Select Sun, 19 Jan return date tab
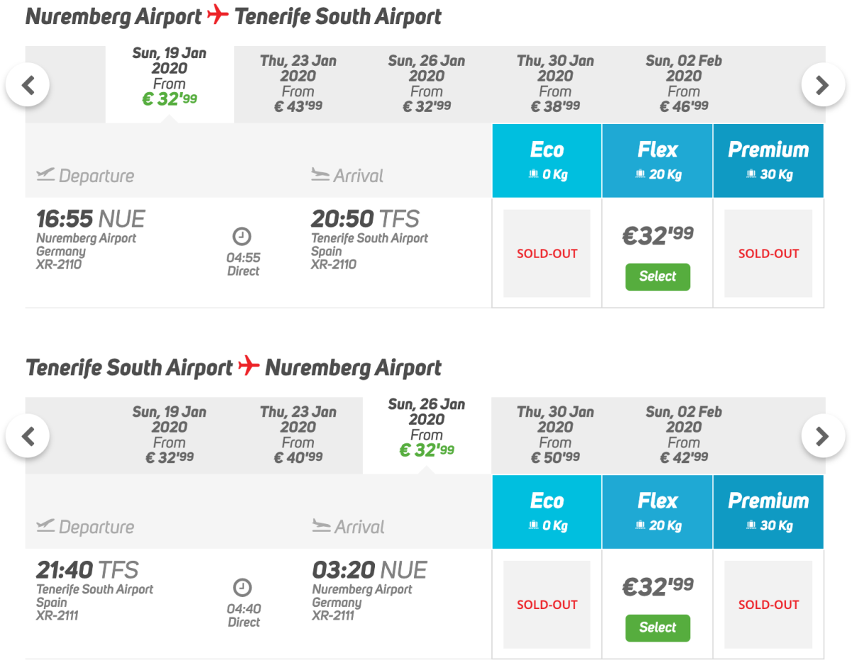This screenshot has height=665, width=852. [170, 435]
